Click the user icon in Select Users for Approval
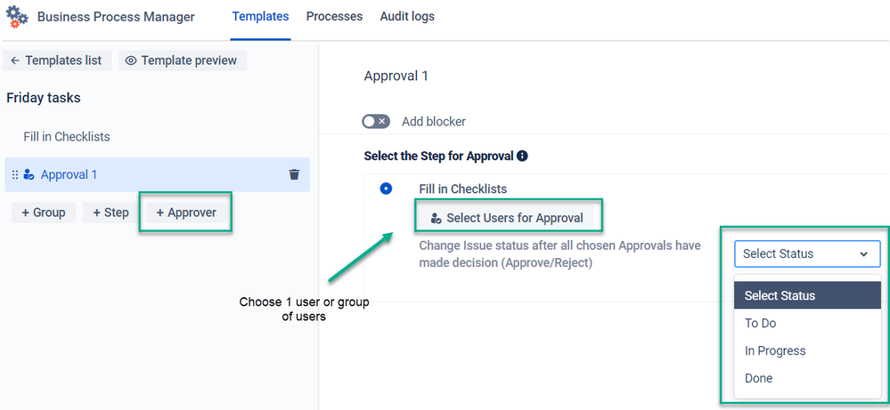Screen dimensions: 890x410 pos(436,218)
